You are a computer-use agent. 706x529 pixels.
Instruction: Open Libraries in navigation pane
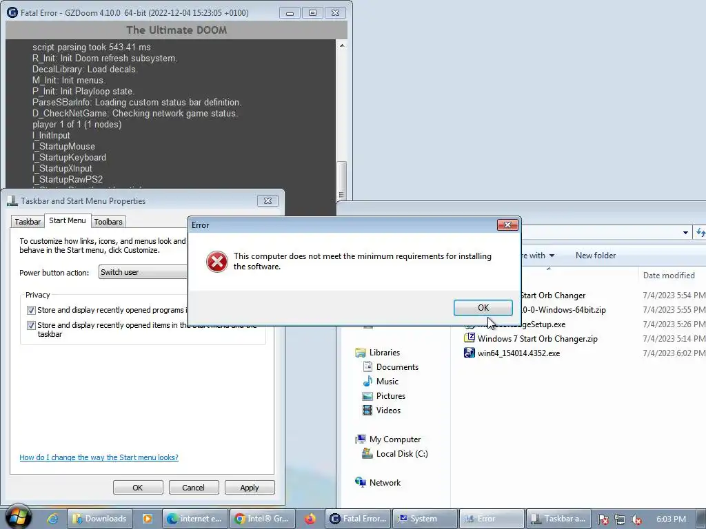tap(385, 353)
